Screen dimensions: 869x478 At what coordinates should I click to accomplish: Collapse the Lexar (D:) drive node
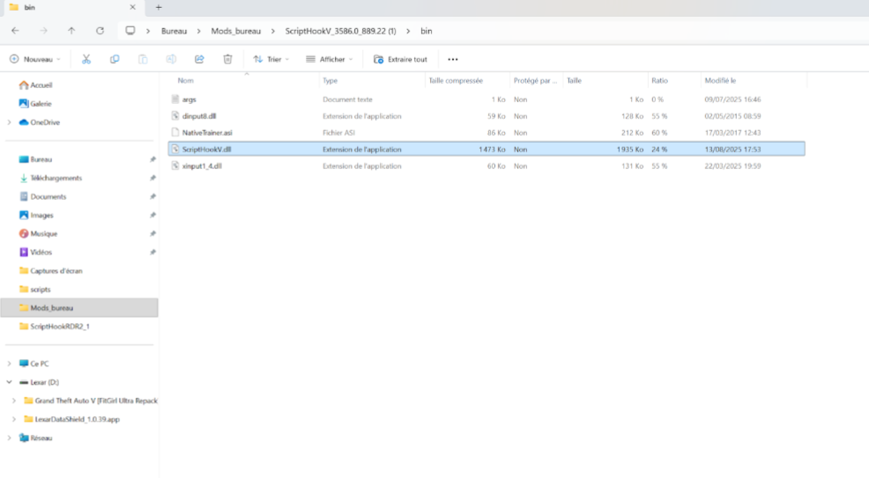9,382
